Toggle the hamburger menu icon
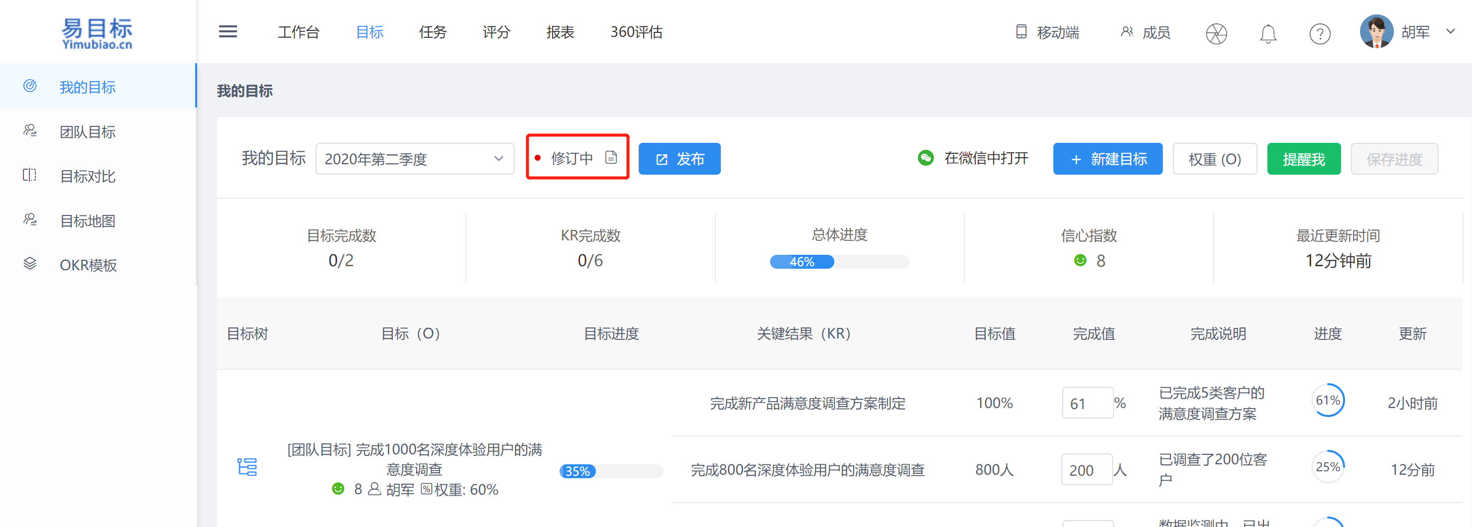The image size is (1472, 527). [227, 31]
